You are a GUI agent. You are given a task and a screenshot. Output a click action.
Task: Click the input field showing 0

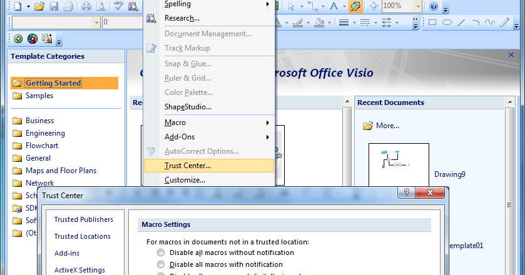[x=123, y=22]
